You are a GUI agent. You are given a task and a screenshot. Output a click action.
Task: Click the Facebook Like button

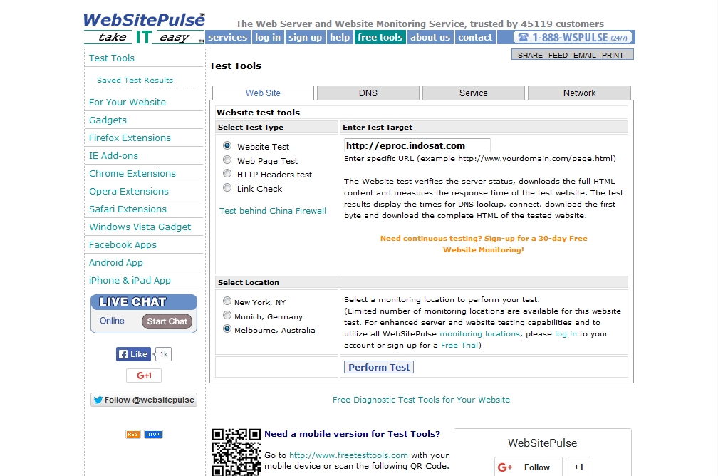133,354
